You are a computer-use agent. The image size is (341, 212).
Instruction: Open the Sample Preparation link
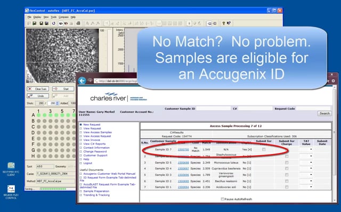click(96, 191)
